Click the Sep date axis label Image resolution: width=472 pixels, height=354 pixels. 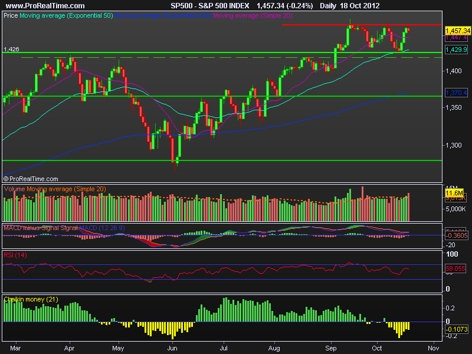click(331, 348)
